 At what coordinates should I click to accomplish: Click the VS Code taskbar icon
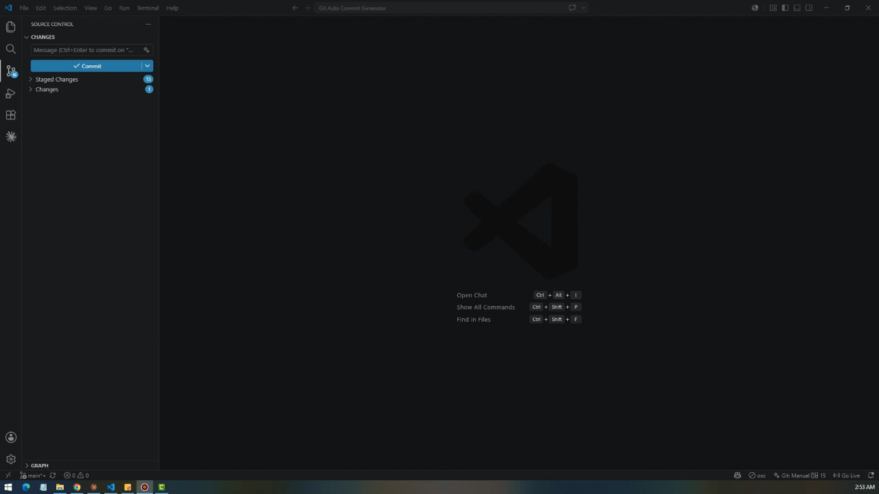tap(111, 487)
